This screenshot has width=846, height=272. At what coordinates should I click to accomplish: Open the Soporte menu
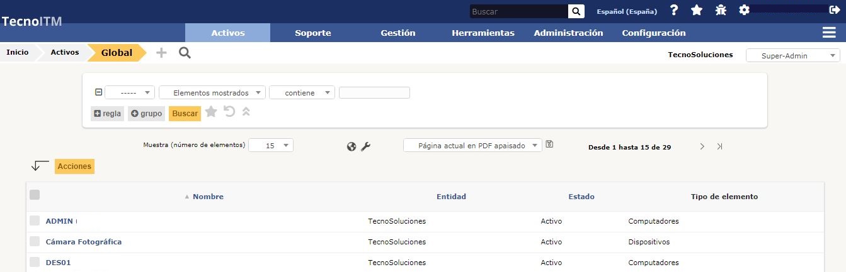[313, 33]
